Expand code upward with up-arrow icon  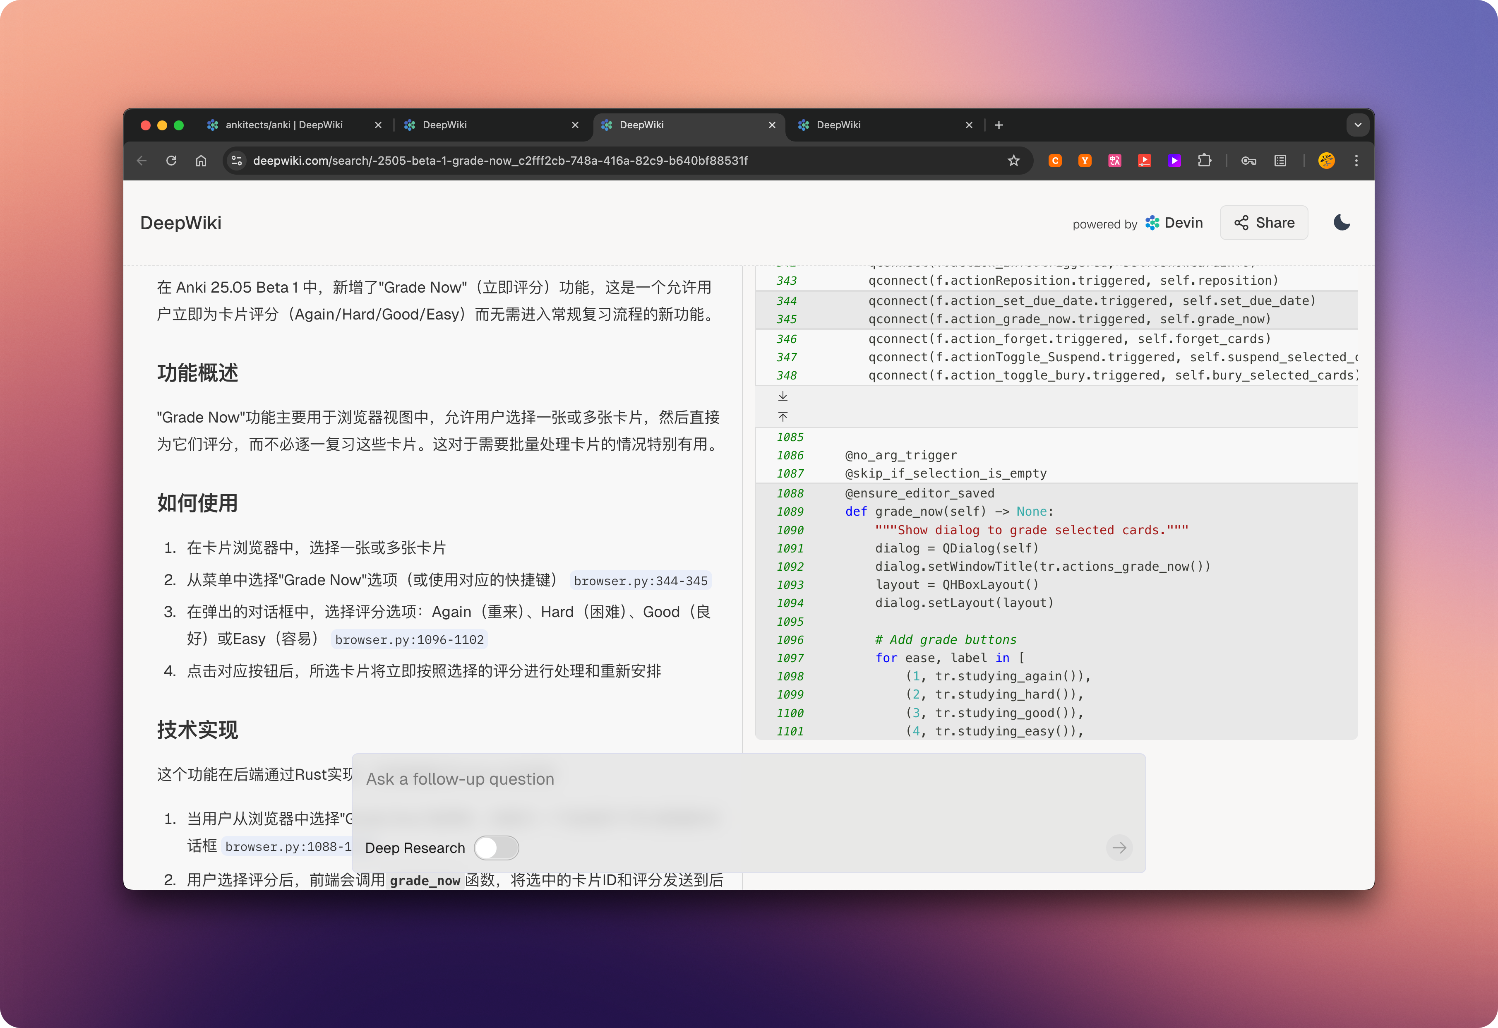[x=783, y=417]
